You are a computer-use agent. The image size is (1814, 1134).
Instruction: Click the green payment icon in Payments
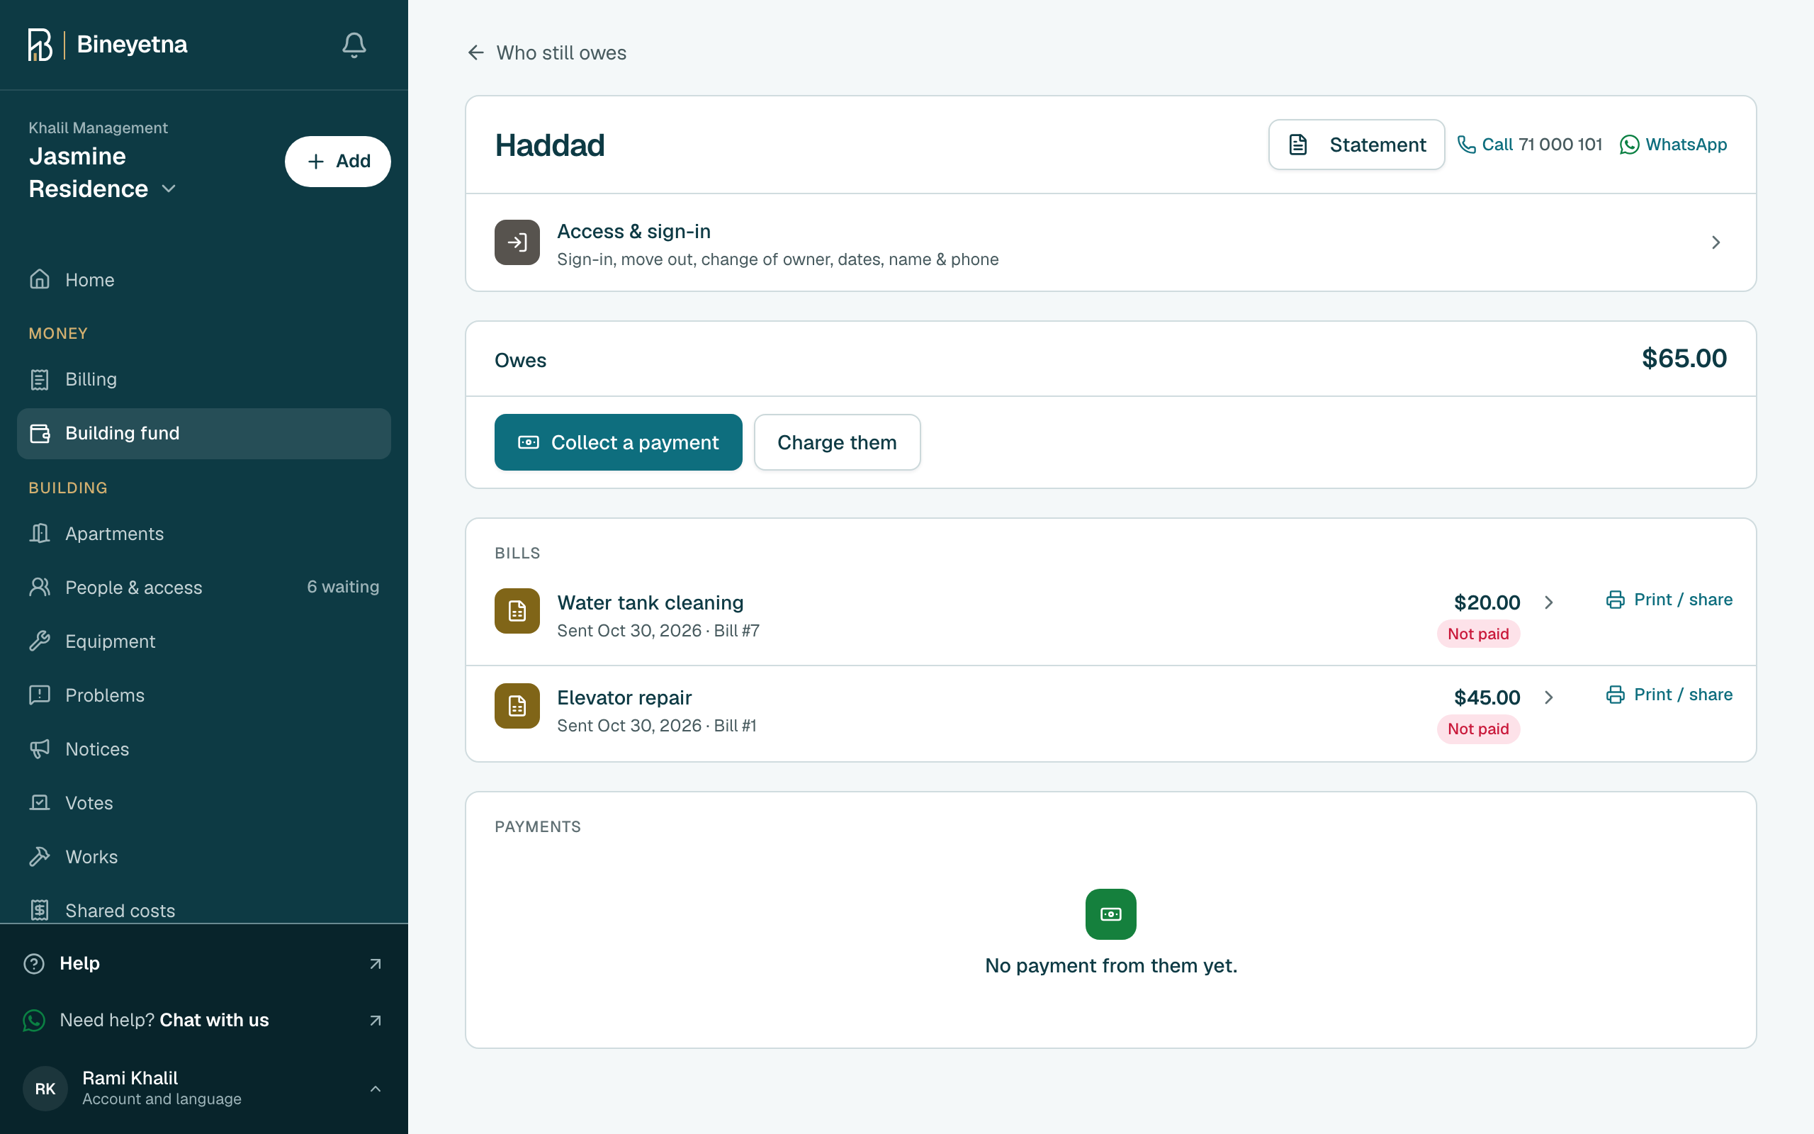(x=1111, y=914)
